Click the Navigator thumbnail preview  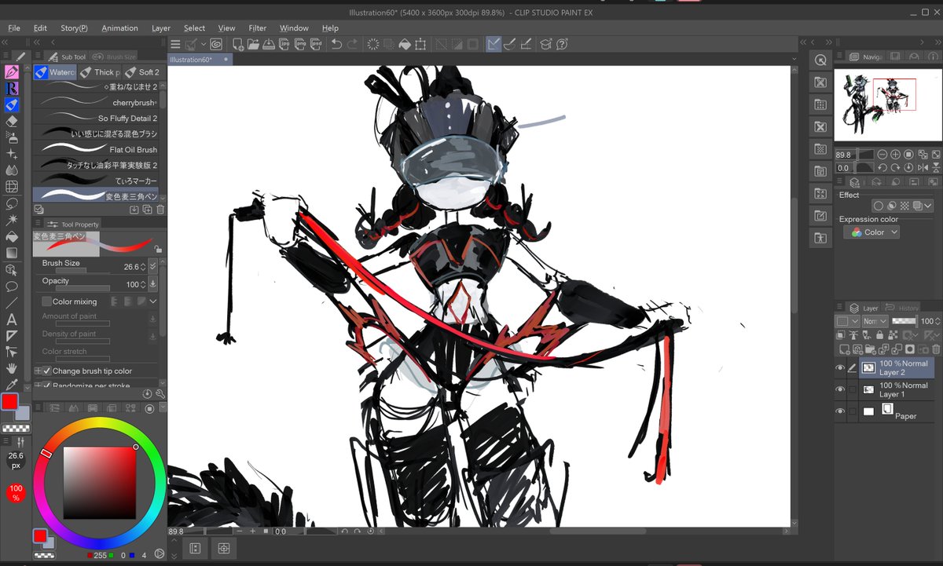coord(888,104)
